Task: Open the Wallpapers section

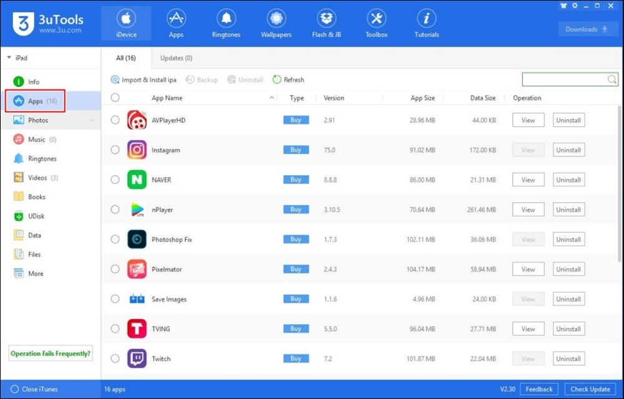Action: coord(276,23)
